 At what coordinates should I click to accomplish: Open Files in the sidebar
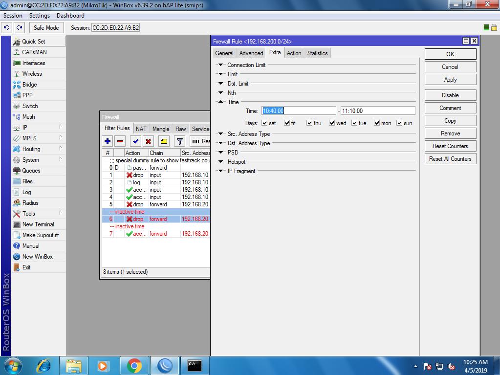pos(39,181)
